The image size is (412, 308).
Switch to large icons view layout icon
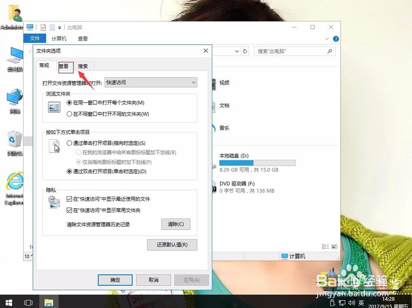pyautogui.click(x=334, y=247)
